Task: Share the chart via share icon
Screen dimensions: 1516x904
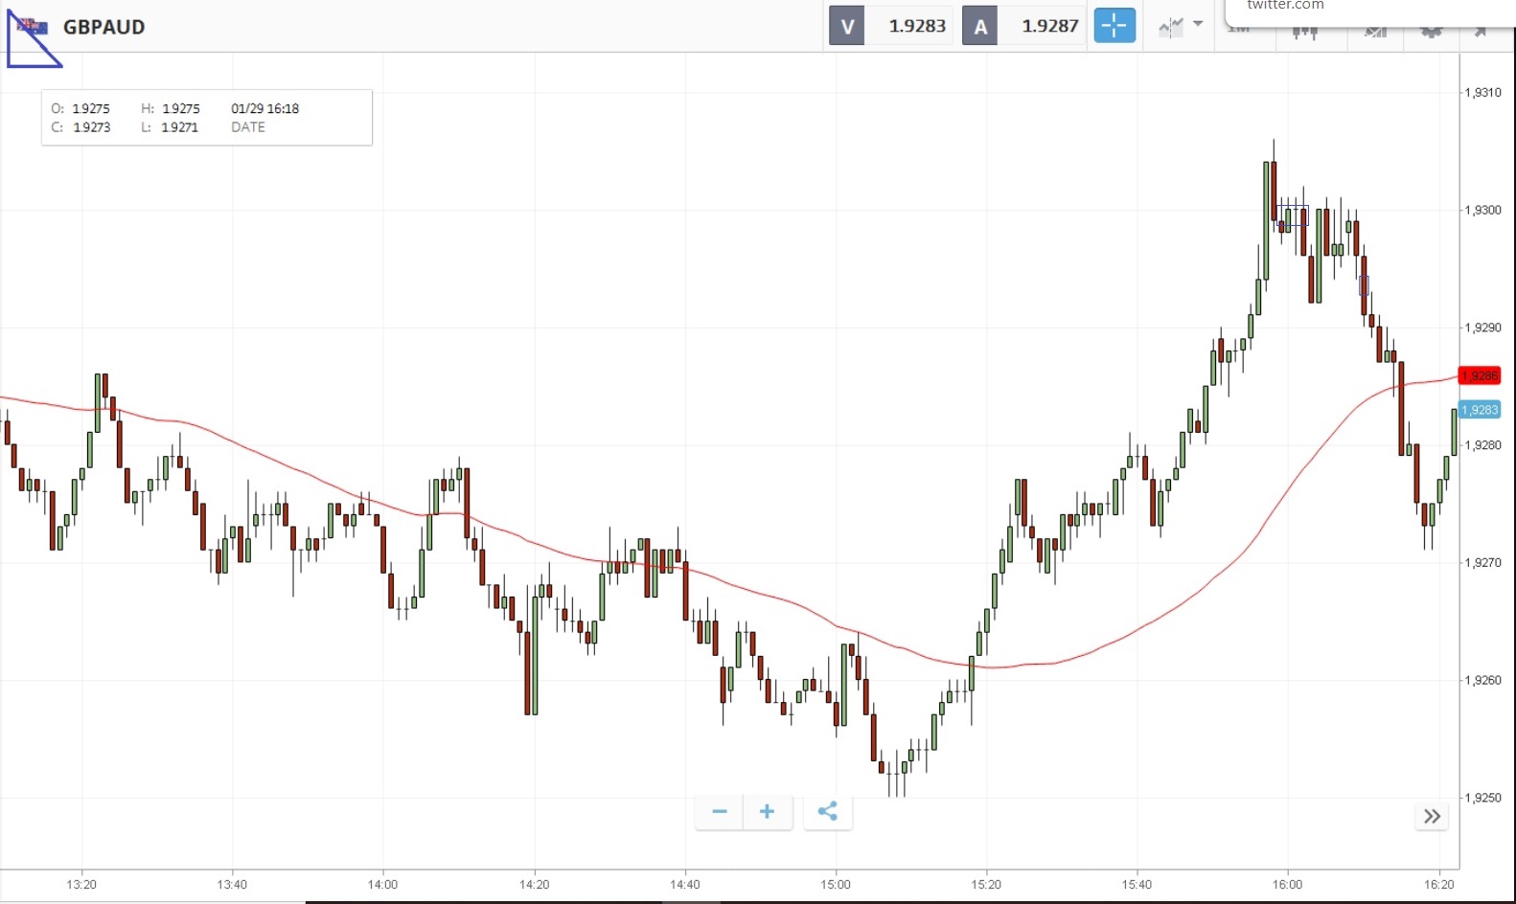Action: click(x=828, y=812)
